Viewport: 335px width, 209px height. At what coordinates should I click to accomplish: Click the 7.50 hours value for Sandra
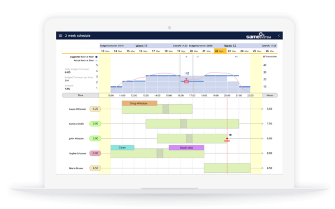[269, 124]
